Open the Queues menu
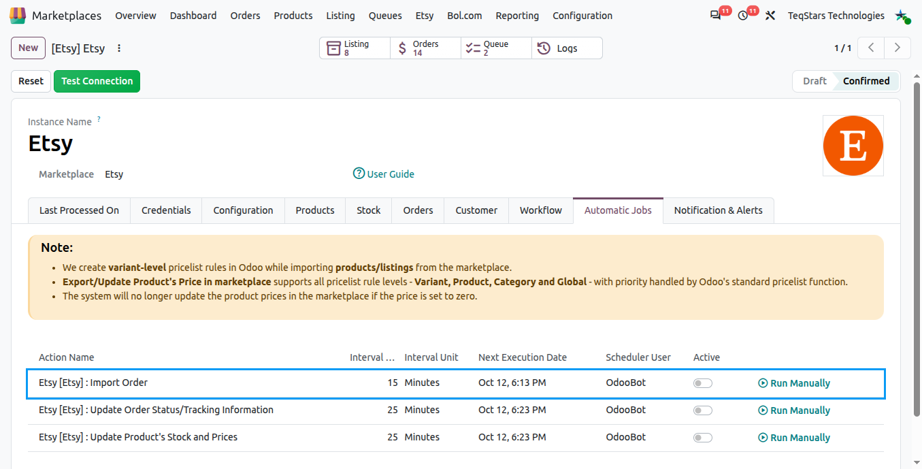Viewport: 922px width, 469px height. tap(385, 16)
